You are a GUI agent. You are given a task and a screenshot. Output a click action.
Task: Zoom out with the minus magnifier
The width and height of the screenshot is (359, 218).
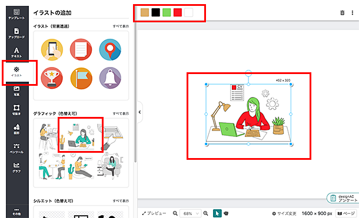175,213
